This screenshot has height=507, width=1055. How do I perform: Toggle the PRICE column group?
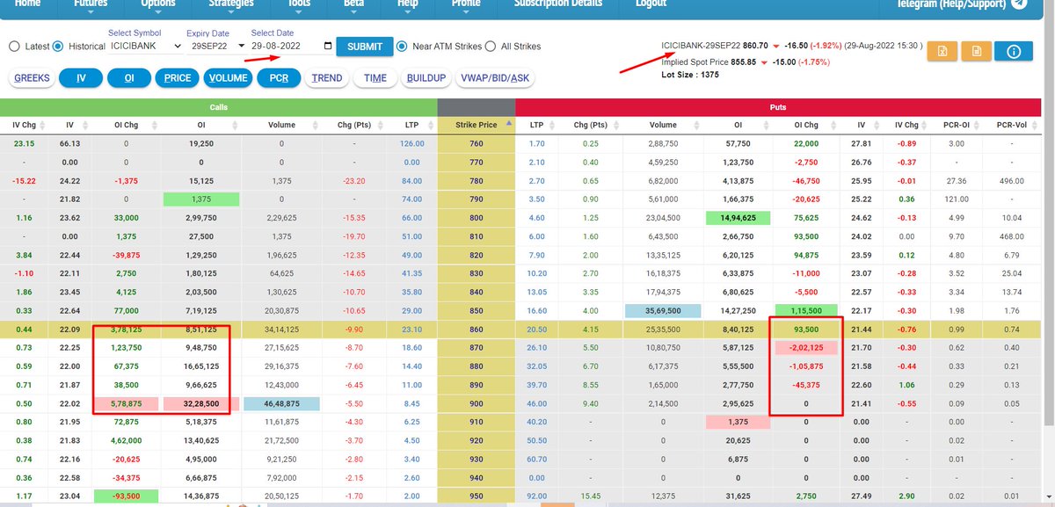[178, 78]
